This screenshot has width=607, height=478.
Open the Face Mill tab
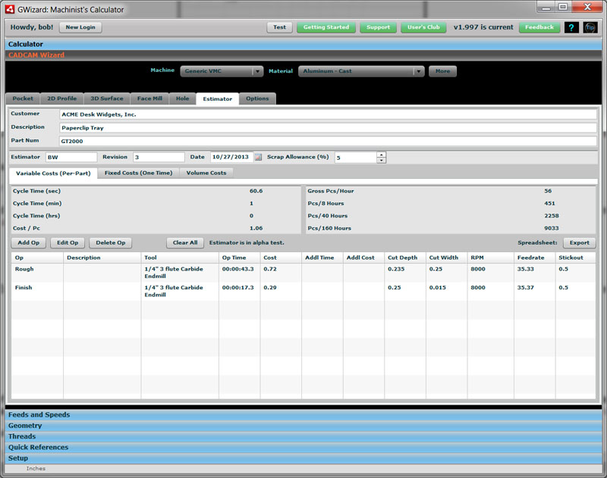pos(151,98)
